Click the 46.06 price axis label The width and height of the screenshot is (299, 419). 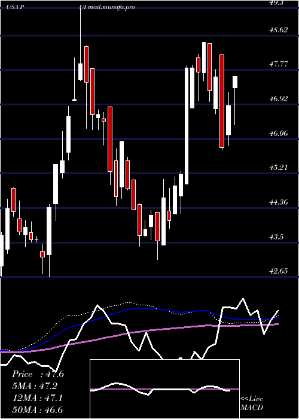[279, 133]
